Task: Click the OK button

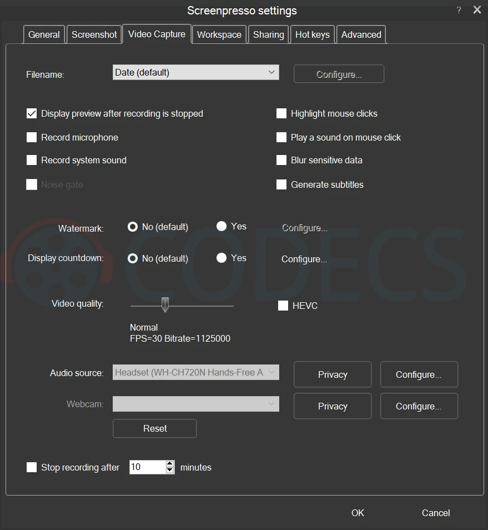Action: click(x=358, y=513)
